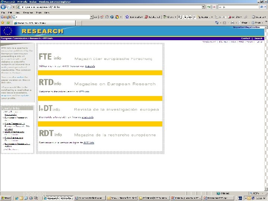
Task: Click the AutoLink toolbar button
Action: 205,17
